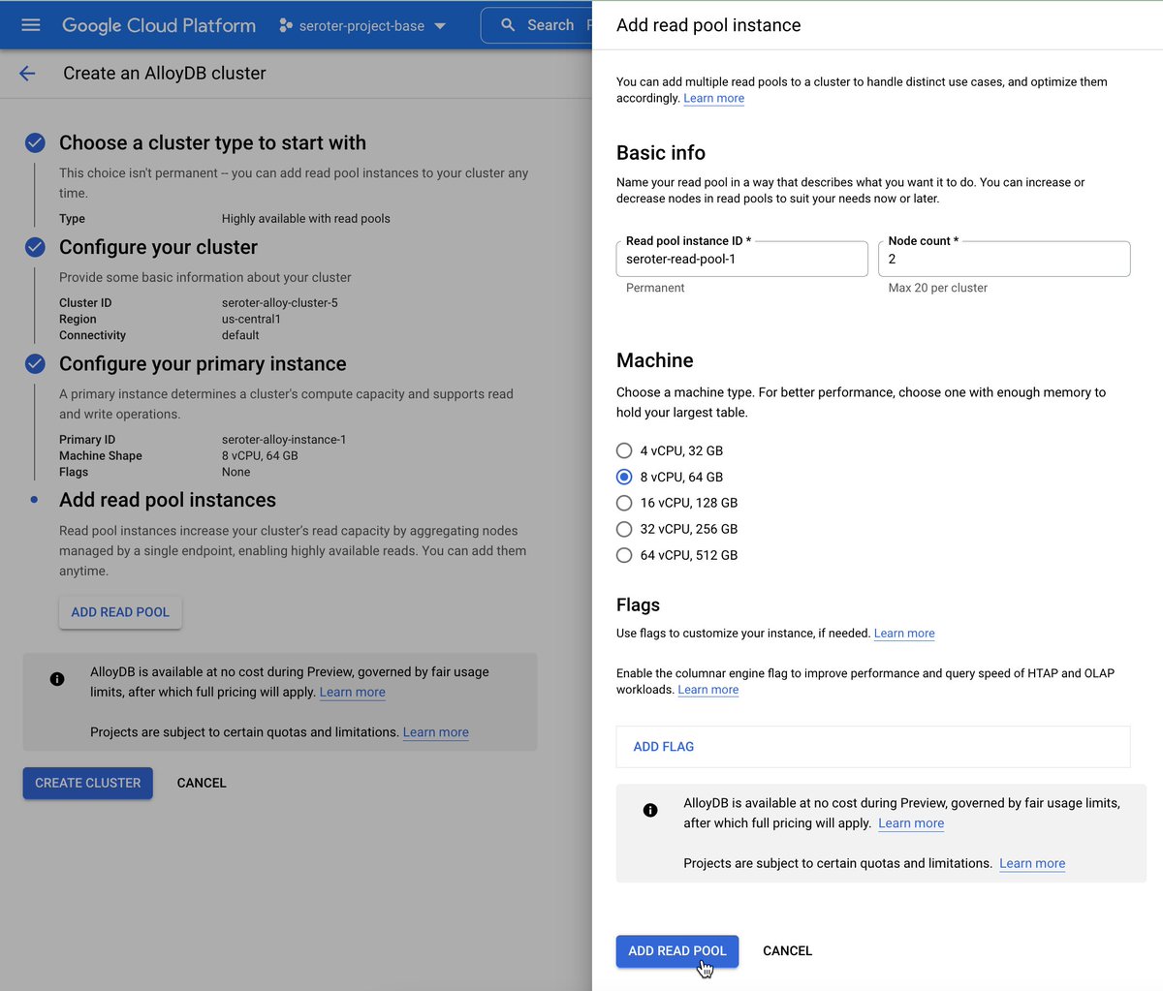Click the type value Highly available with read pools
The height and width of the screenshot is (991, 1163).
click(306, 219)
